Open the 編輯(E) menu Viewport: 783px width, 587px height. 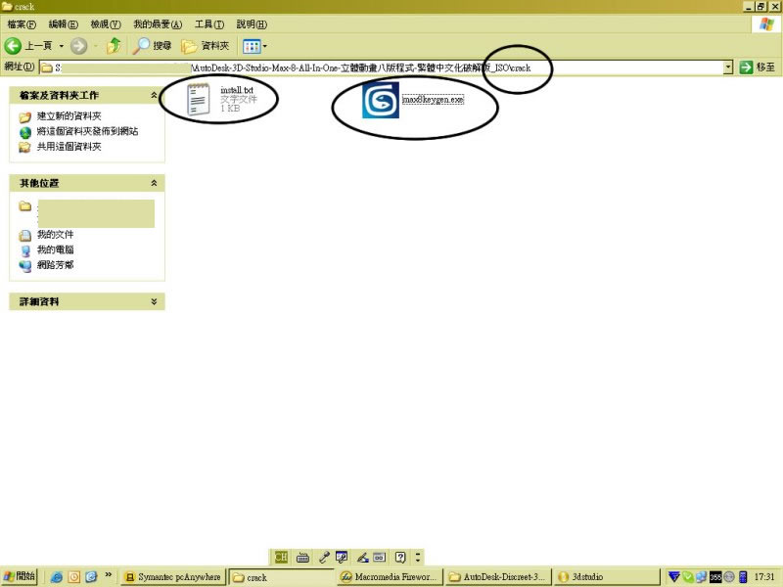63,23
